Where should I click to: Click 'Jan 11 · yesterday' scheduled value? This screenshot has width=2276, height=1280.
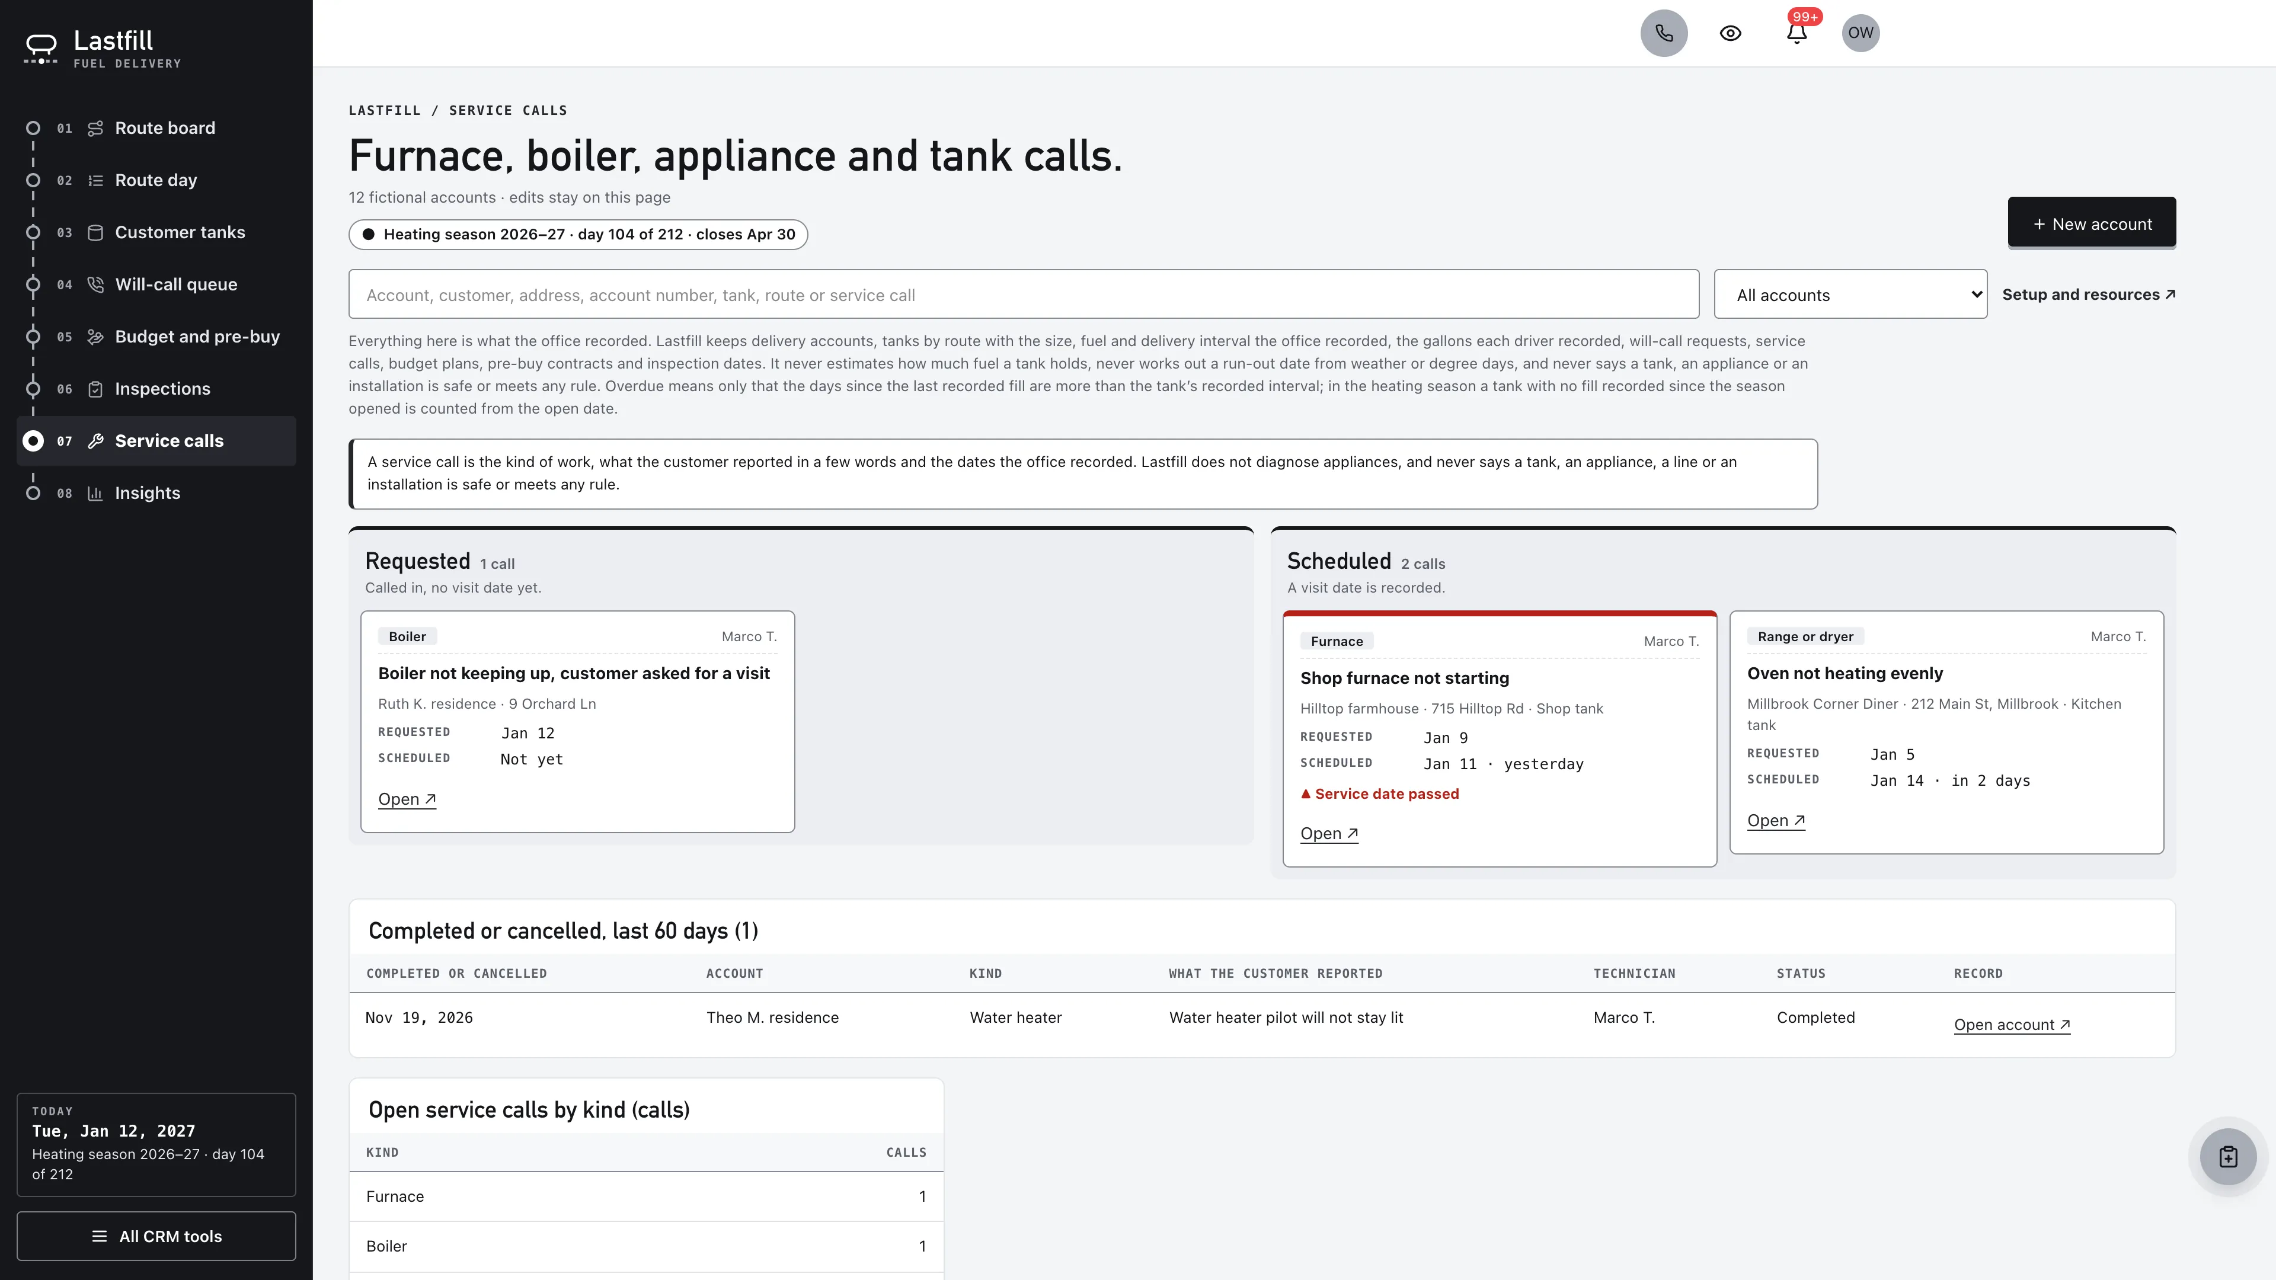click(1504, 764)
